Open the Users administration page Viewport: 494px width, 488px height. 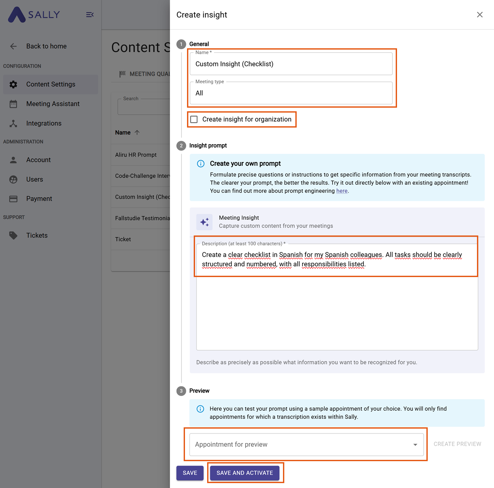point(35,179)
